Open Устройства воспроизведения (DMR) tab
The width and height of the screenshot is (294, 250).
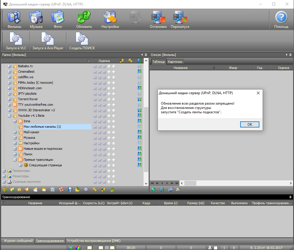(x=94, y=241)
